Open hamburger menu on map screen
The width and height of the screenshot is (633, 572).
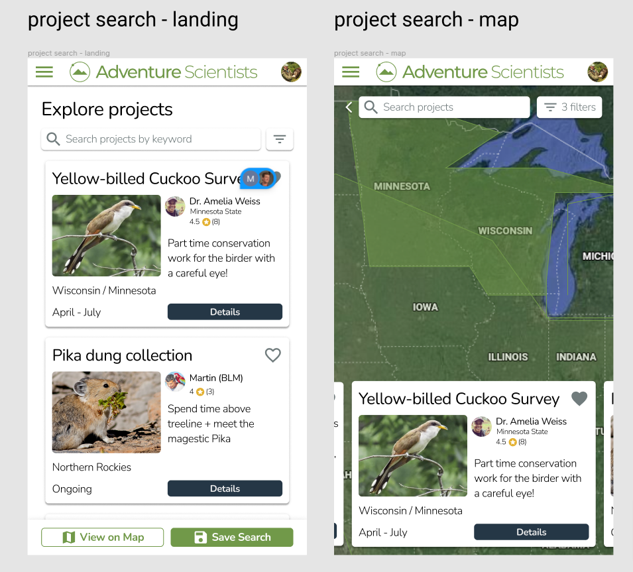pyautogui.click(x=351, y=72)
